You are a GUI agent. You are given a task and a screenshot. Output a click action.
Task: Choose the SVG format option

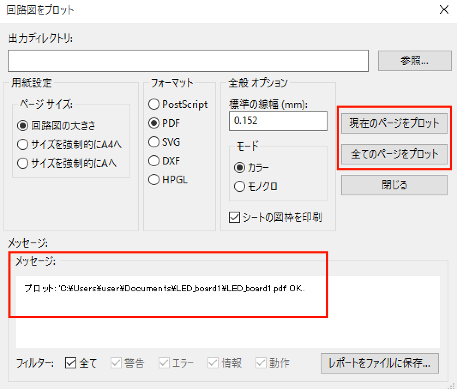pos(154,142)
